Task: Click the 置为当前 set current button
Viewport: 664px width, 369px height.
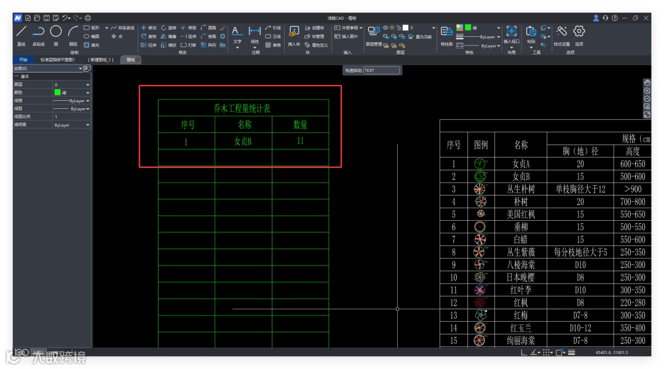Action: [x=420, y=37]
